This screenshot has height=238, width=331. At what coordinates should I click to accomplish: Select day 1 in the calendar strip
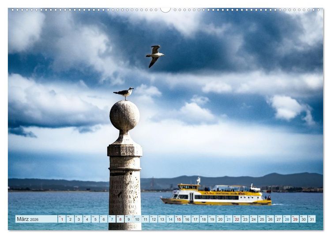[x=62, y=219]
